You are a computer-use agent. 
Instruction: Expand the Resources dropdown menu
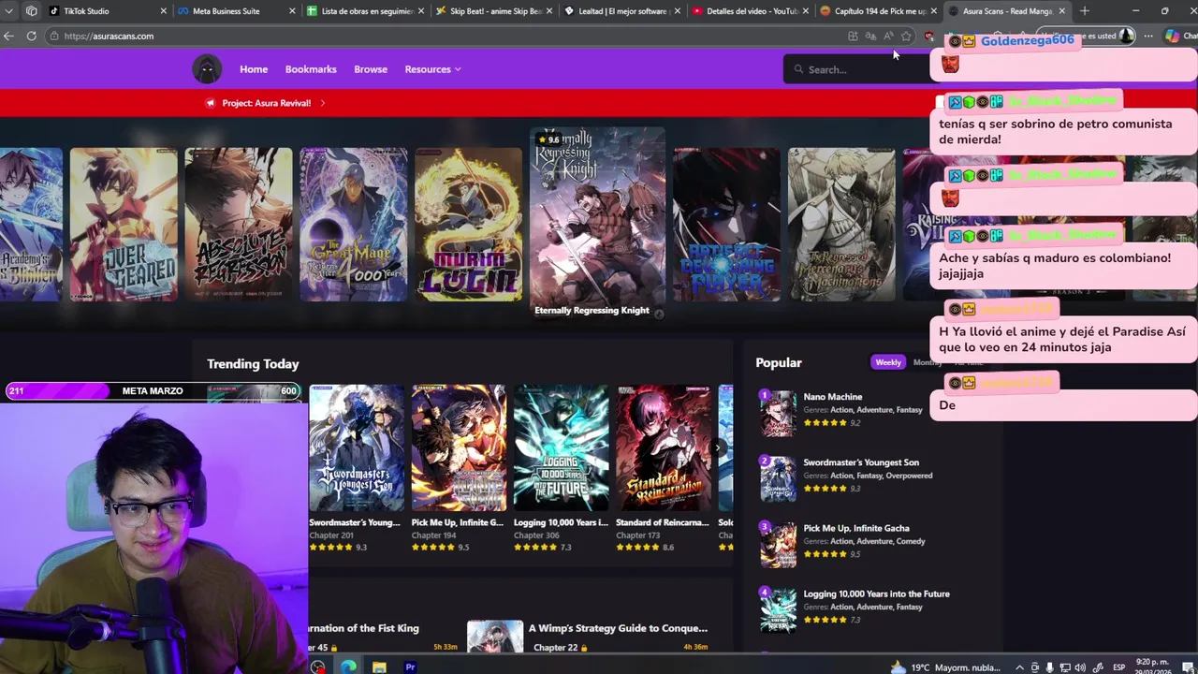pos(432,69)
